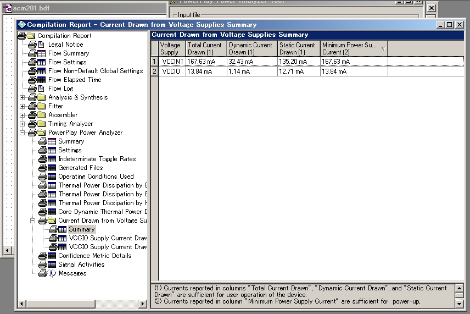Image resolution: width=470 pixels, height=314 pixels.
Task: Collapse Current Drawn from Voltage Supplies node
Action: [x=33, y=221]
